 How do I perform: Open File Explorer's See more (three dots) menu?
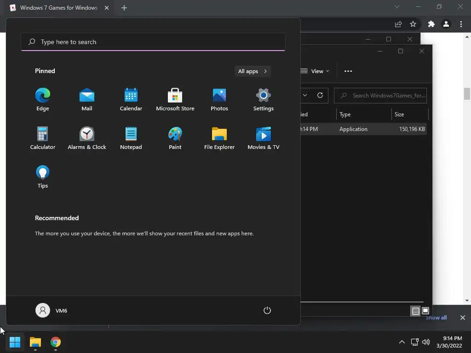[348, 71]
